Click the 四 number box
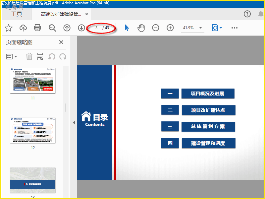Image resolution: width=265 pixels, height=199 pixels. pos(170,143)
